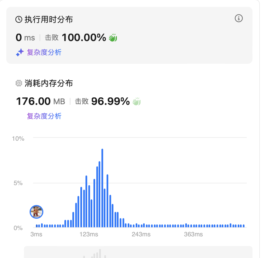Select the 执行用时分布 runtime card
The image size is (265, 258).
129,35
